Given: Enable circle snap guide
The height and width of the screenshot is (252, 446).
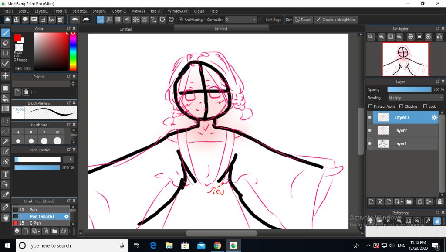Looking at the screenshot, I should (145, 19).
